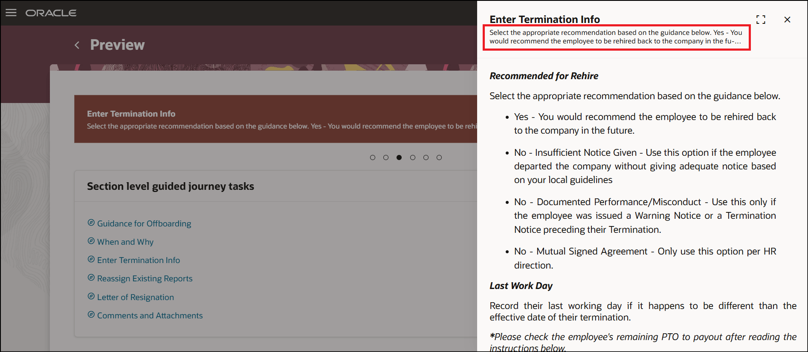Viewport: 808px width, 352px height.
Task: Open the Reassign Existing Reports task
Action: point(145,278)
